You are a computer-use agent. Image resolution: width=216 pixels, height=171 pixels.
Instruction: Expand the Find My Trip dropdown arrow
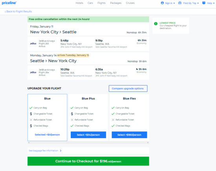tap(198, 3)
